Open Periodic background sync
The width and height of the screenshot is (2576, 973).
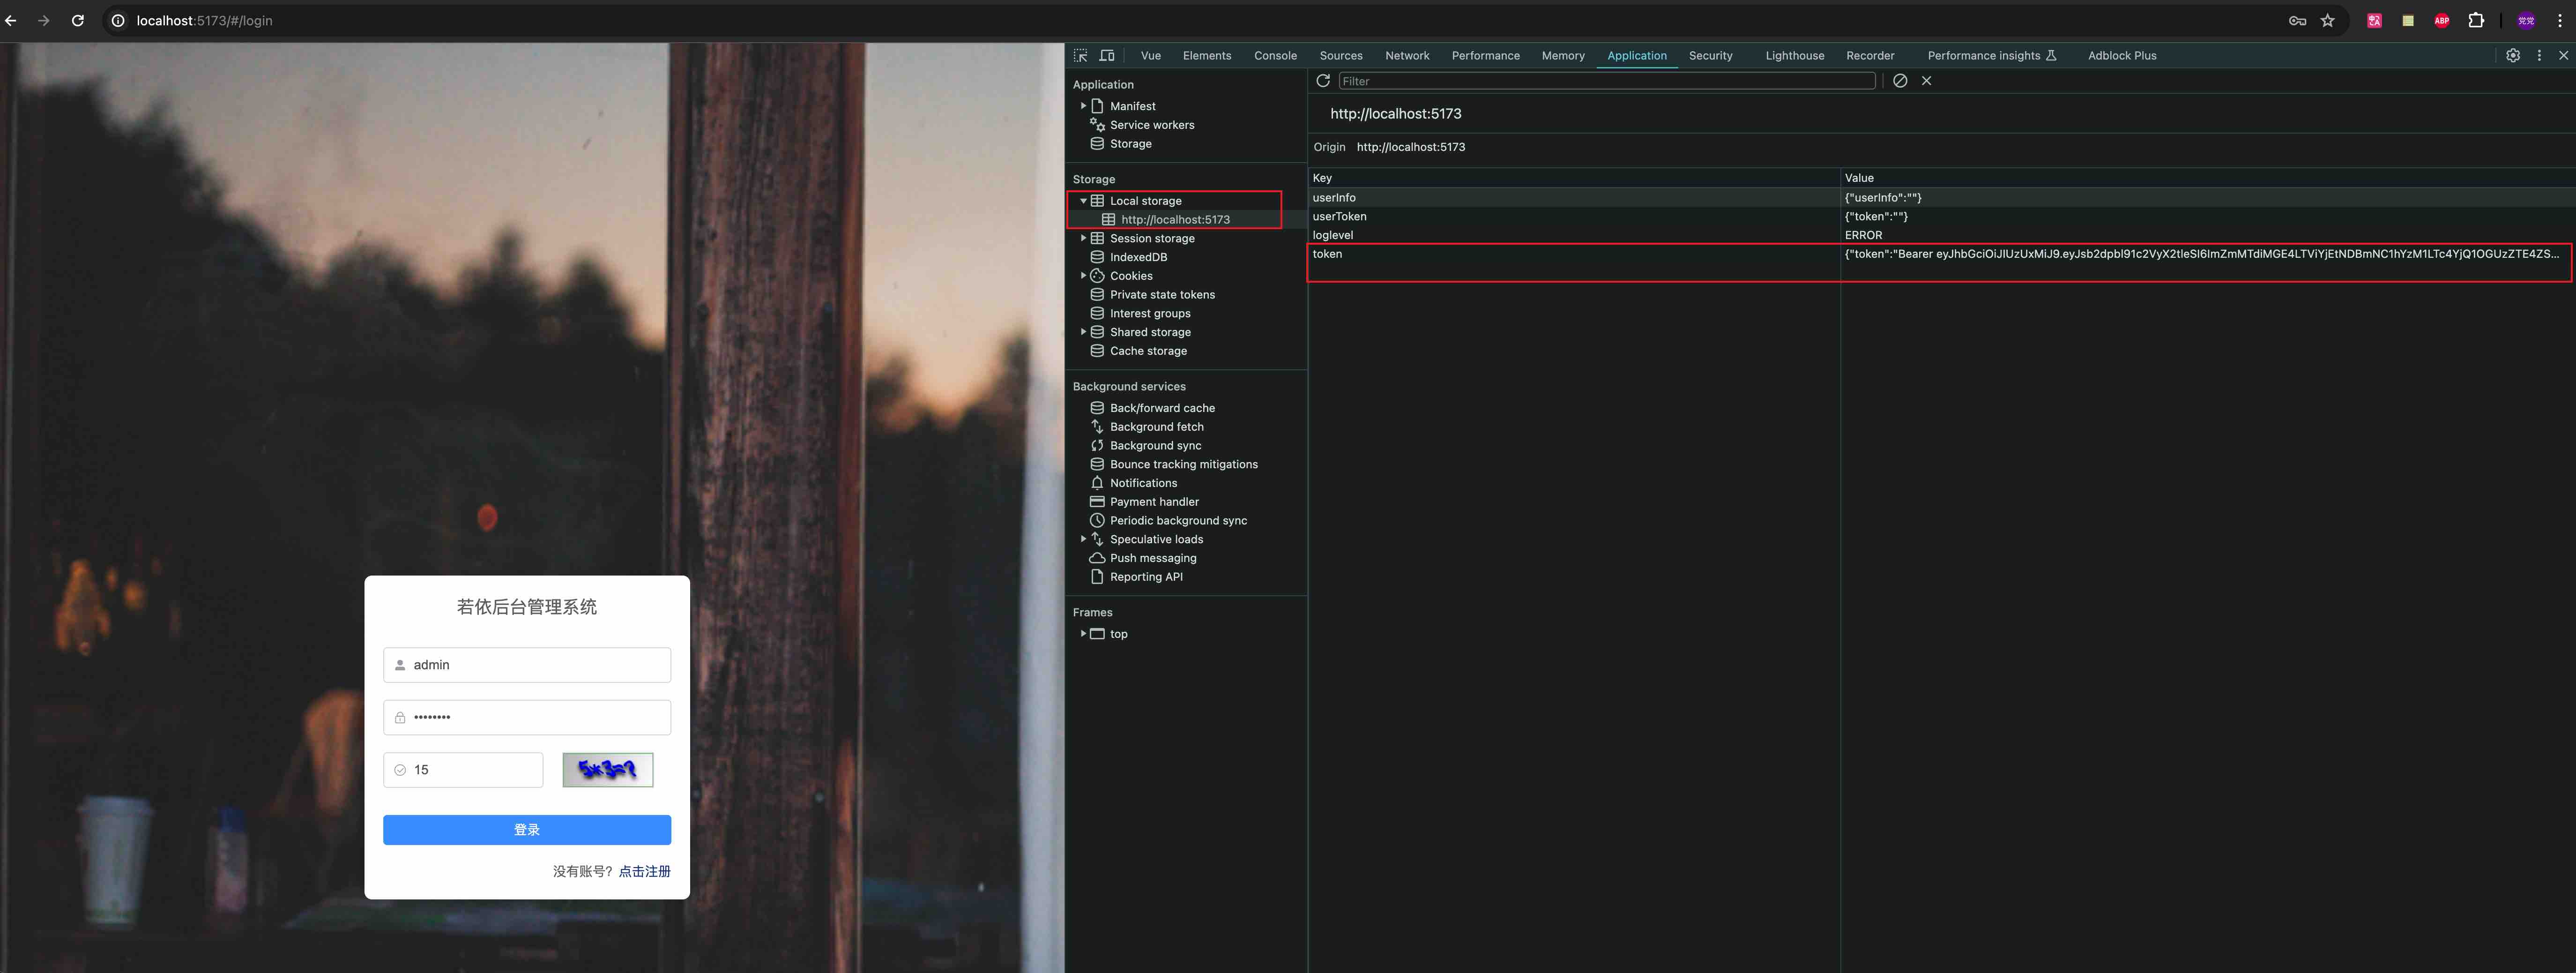click(1178, 521)
